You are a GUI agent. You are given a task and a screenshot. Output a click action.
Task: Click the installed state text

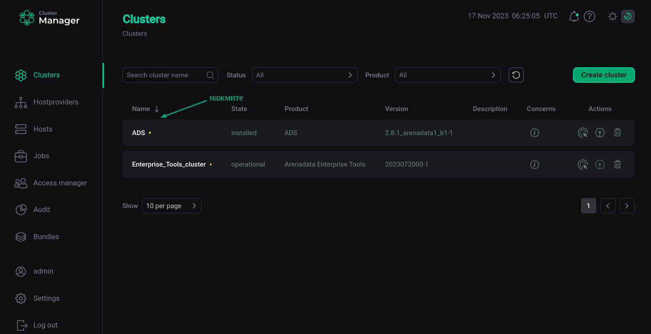point(244,133)
